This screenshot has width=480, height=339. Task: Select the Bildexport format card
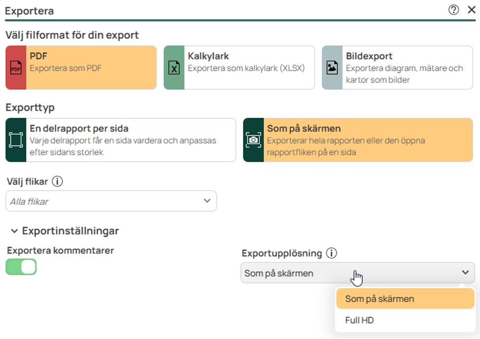point(396,68)
